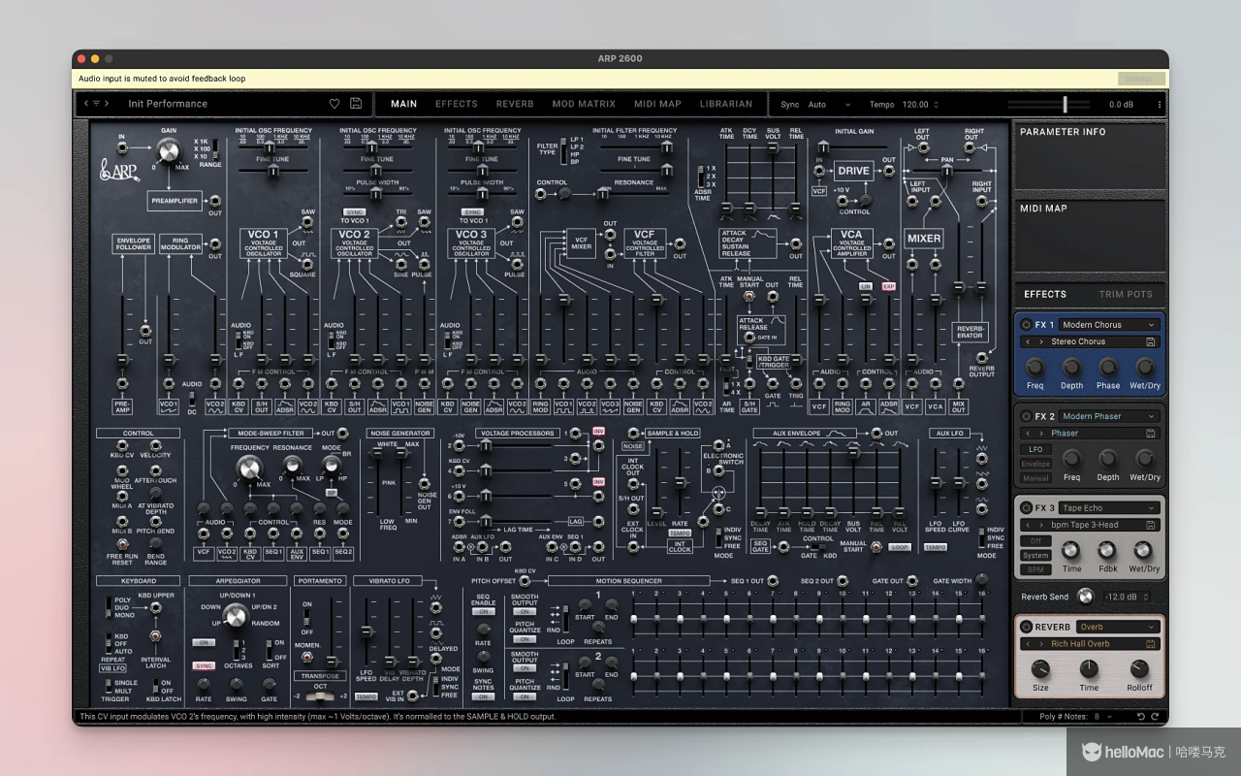Click the VIB LFO repeat button
This screenshot has width=1241, height=776.
112,668
